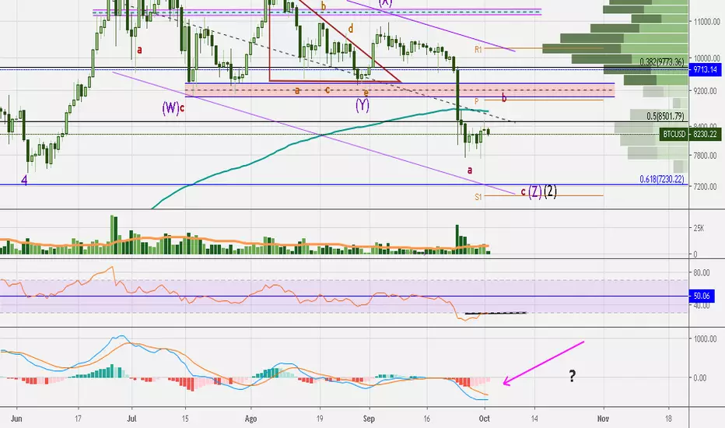725x428 pixels.
Task: Click the 9200.00 price axis label
Action: point(706,91)
